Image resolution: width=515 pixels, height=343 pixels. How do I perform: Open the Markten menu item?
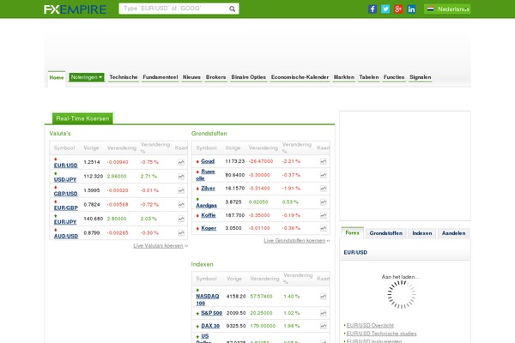pyautogui.click(x=344, y=77)
